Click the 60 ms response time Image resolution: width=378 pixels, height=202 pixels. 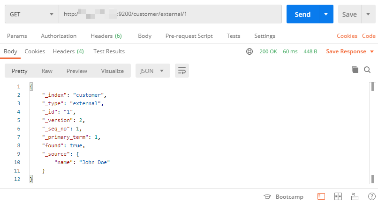coord(290,51)
